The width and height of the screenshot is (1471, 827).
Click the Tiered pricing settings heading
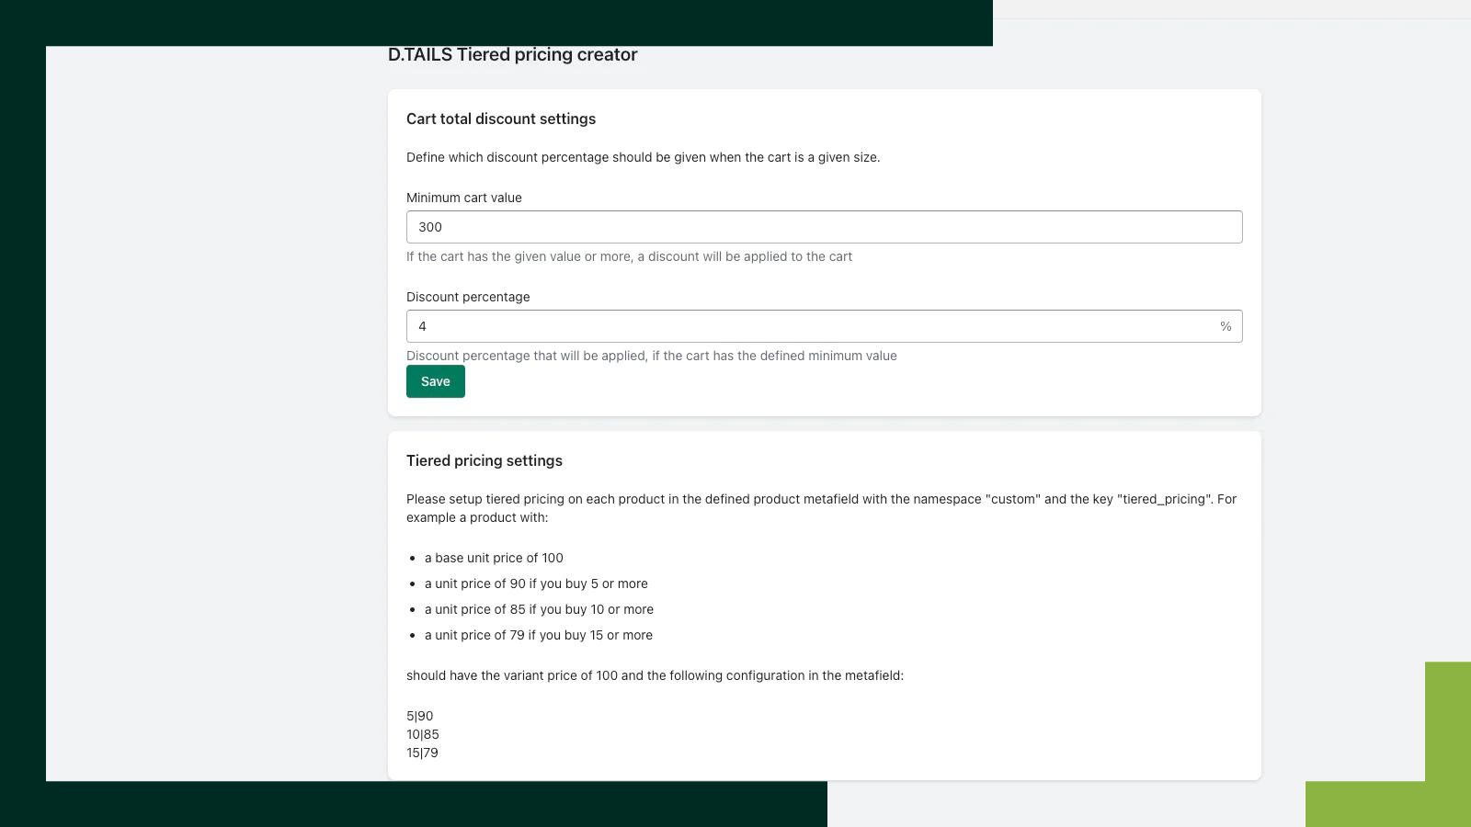point(485,460)
